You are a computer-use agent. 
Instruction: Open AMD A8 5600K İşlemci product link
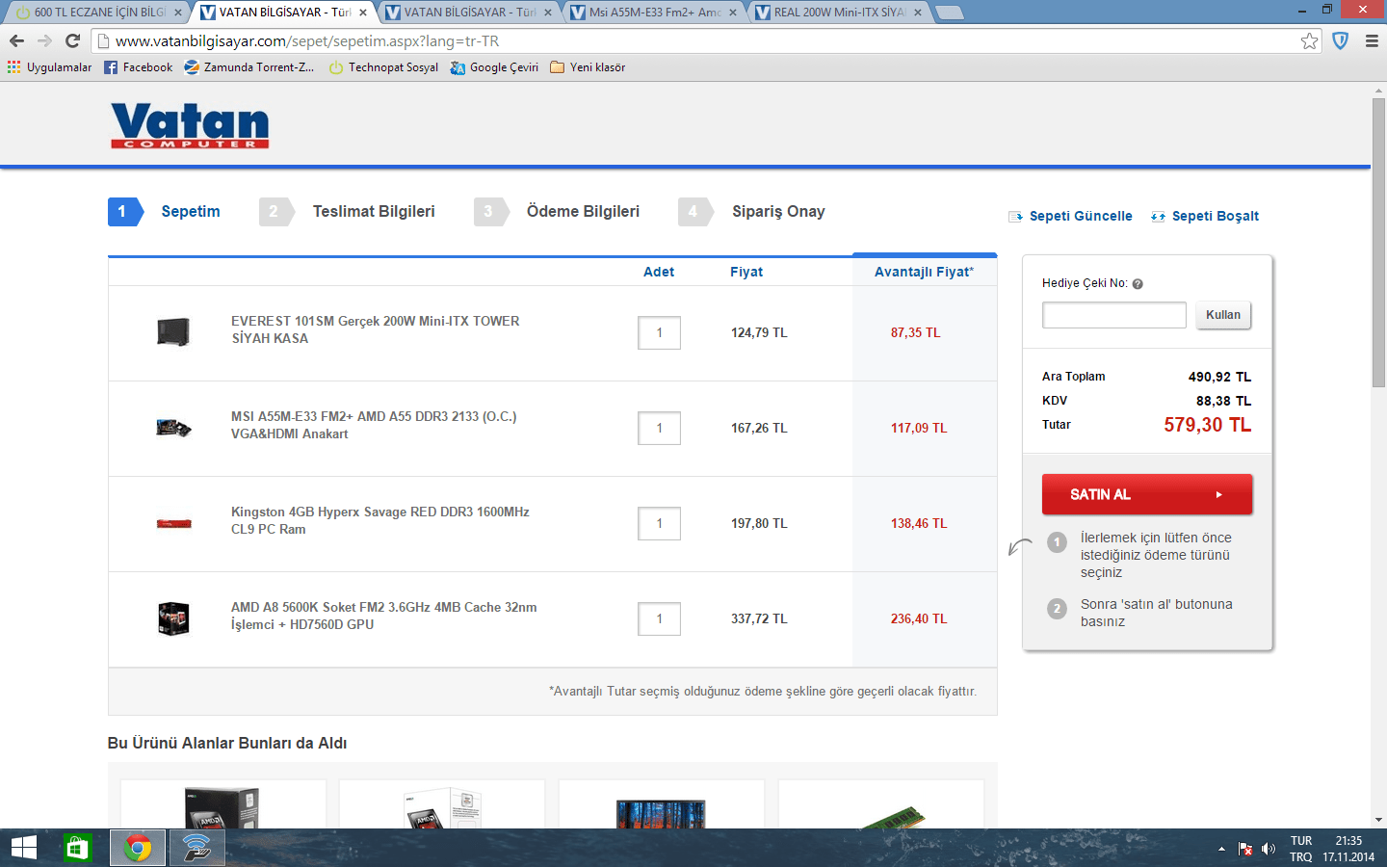(384, 616)
